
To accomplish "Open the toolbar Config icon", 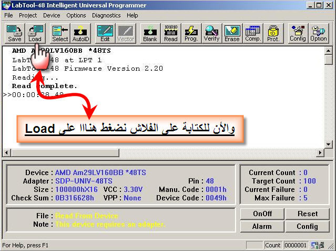I will click(298, 33).
